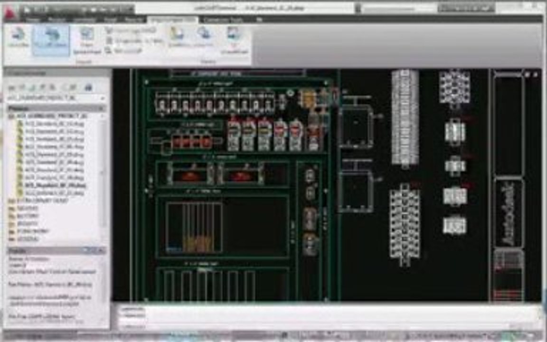Switch to the Schematic ribbon tab
Image resolution: width=547 pixels, height=342 pixels.
click(x=84, y=20)
